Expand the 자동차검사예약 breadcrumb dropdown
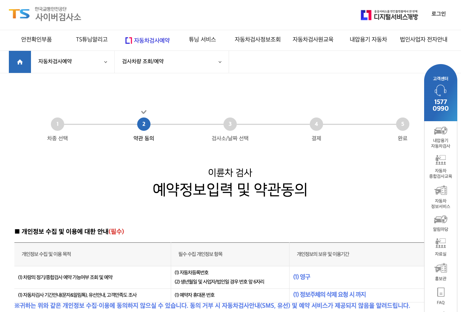Viewport: 461px width, 312px height. coord(73,62)
